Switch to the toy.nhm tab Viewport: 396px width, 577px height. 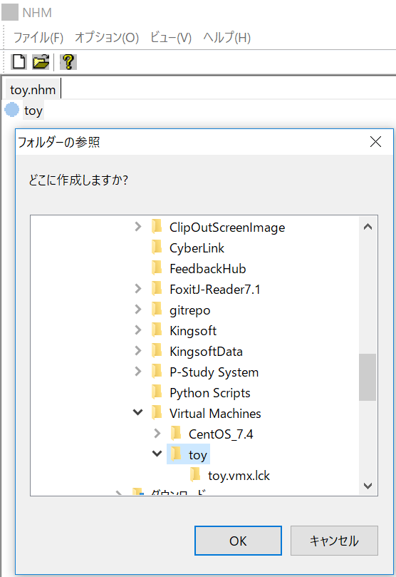pyautogui.click(x=33, y=89)
